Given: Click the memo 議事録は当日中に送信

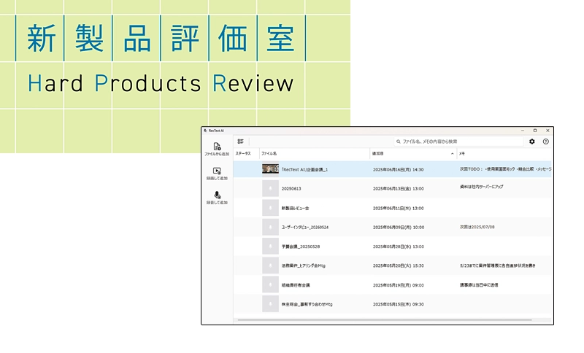Looking at the screenshot, I should [x=479, y=285].
